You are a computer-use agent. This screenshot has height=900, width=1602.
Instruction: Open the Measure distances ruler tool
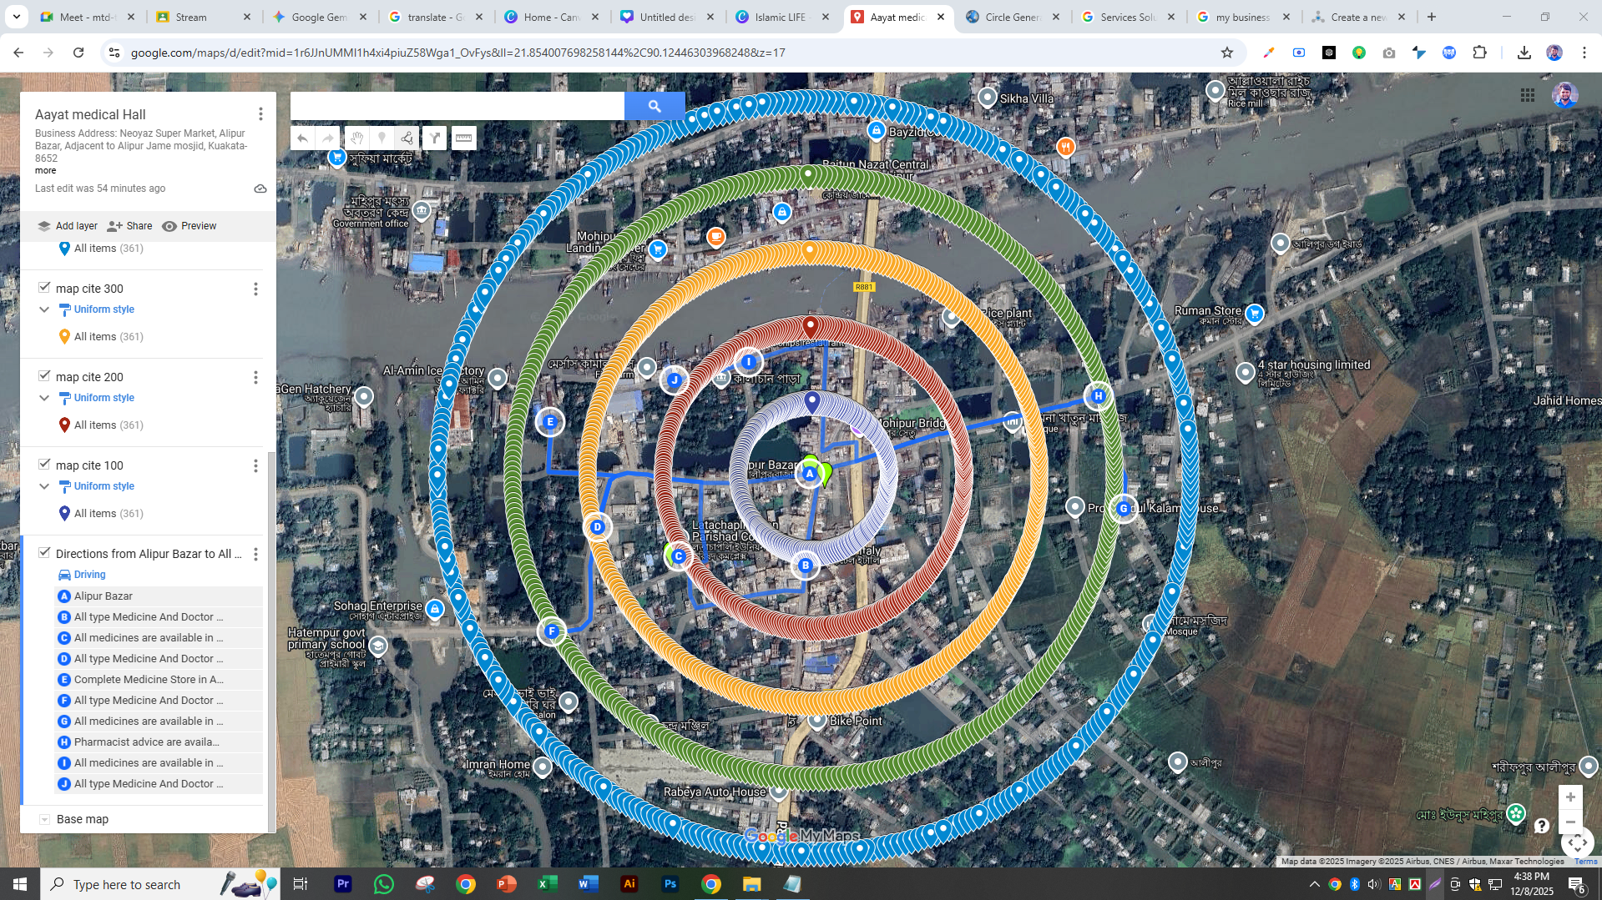(464, 138)
